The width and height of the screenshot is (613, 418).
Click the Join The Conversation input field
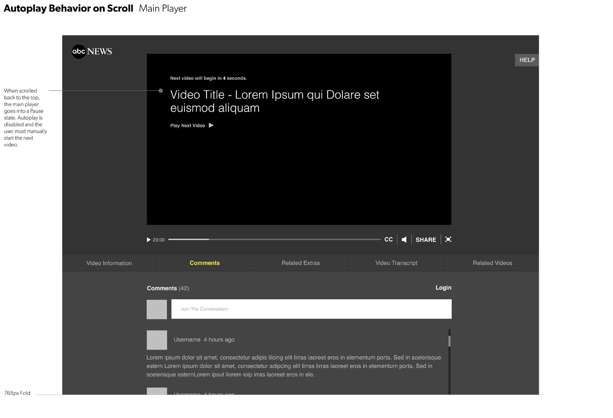[311, 309]
